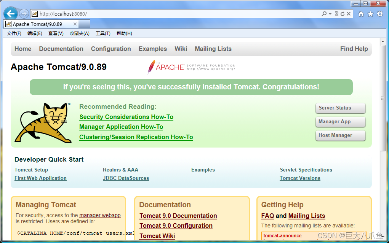Click the vertical scrollbar thumb
389x243 pixels.
[383, 98]
